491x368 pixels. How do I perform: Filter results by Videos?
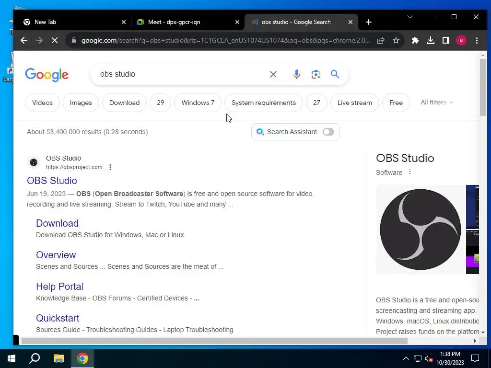(42, 103)
